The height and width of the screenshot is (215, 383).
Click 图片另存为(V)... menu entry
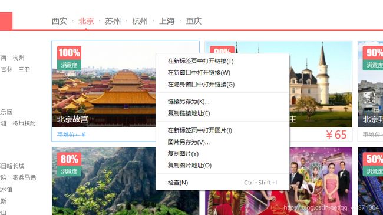223,142
